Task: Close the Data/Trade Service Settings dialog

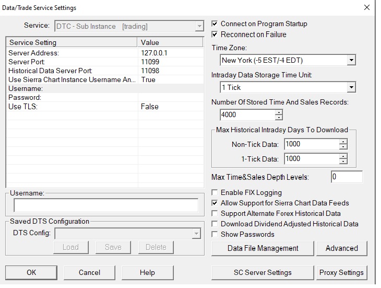Action: (367, 7)
